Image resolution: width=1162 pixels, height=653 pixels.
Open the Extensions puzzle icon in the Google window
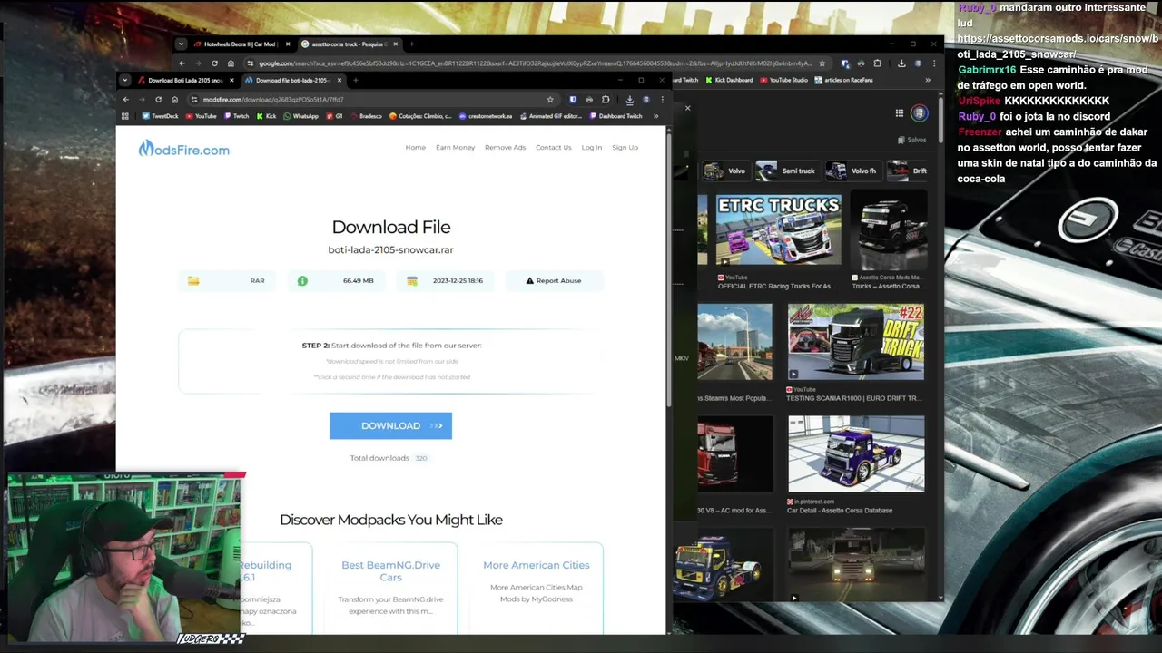tap(877, 63)
